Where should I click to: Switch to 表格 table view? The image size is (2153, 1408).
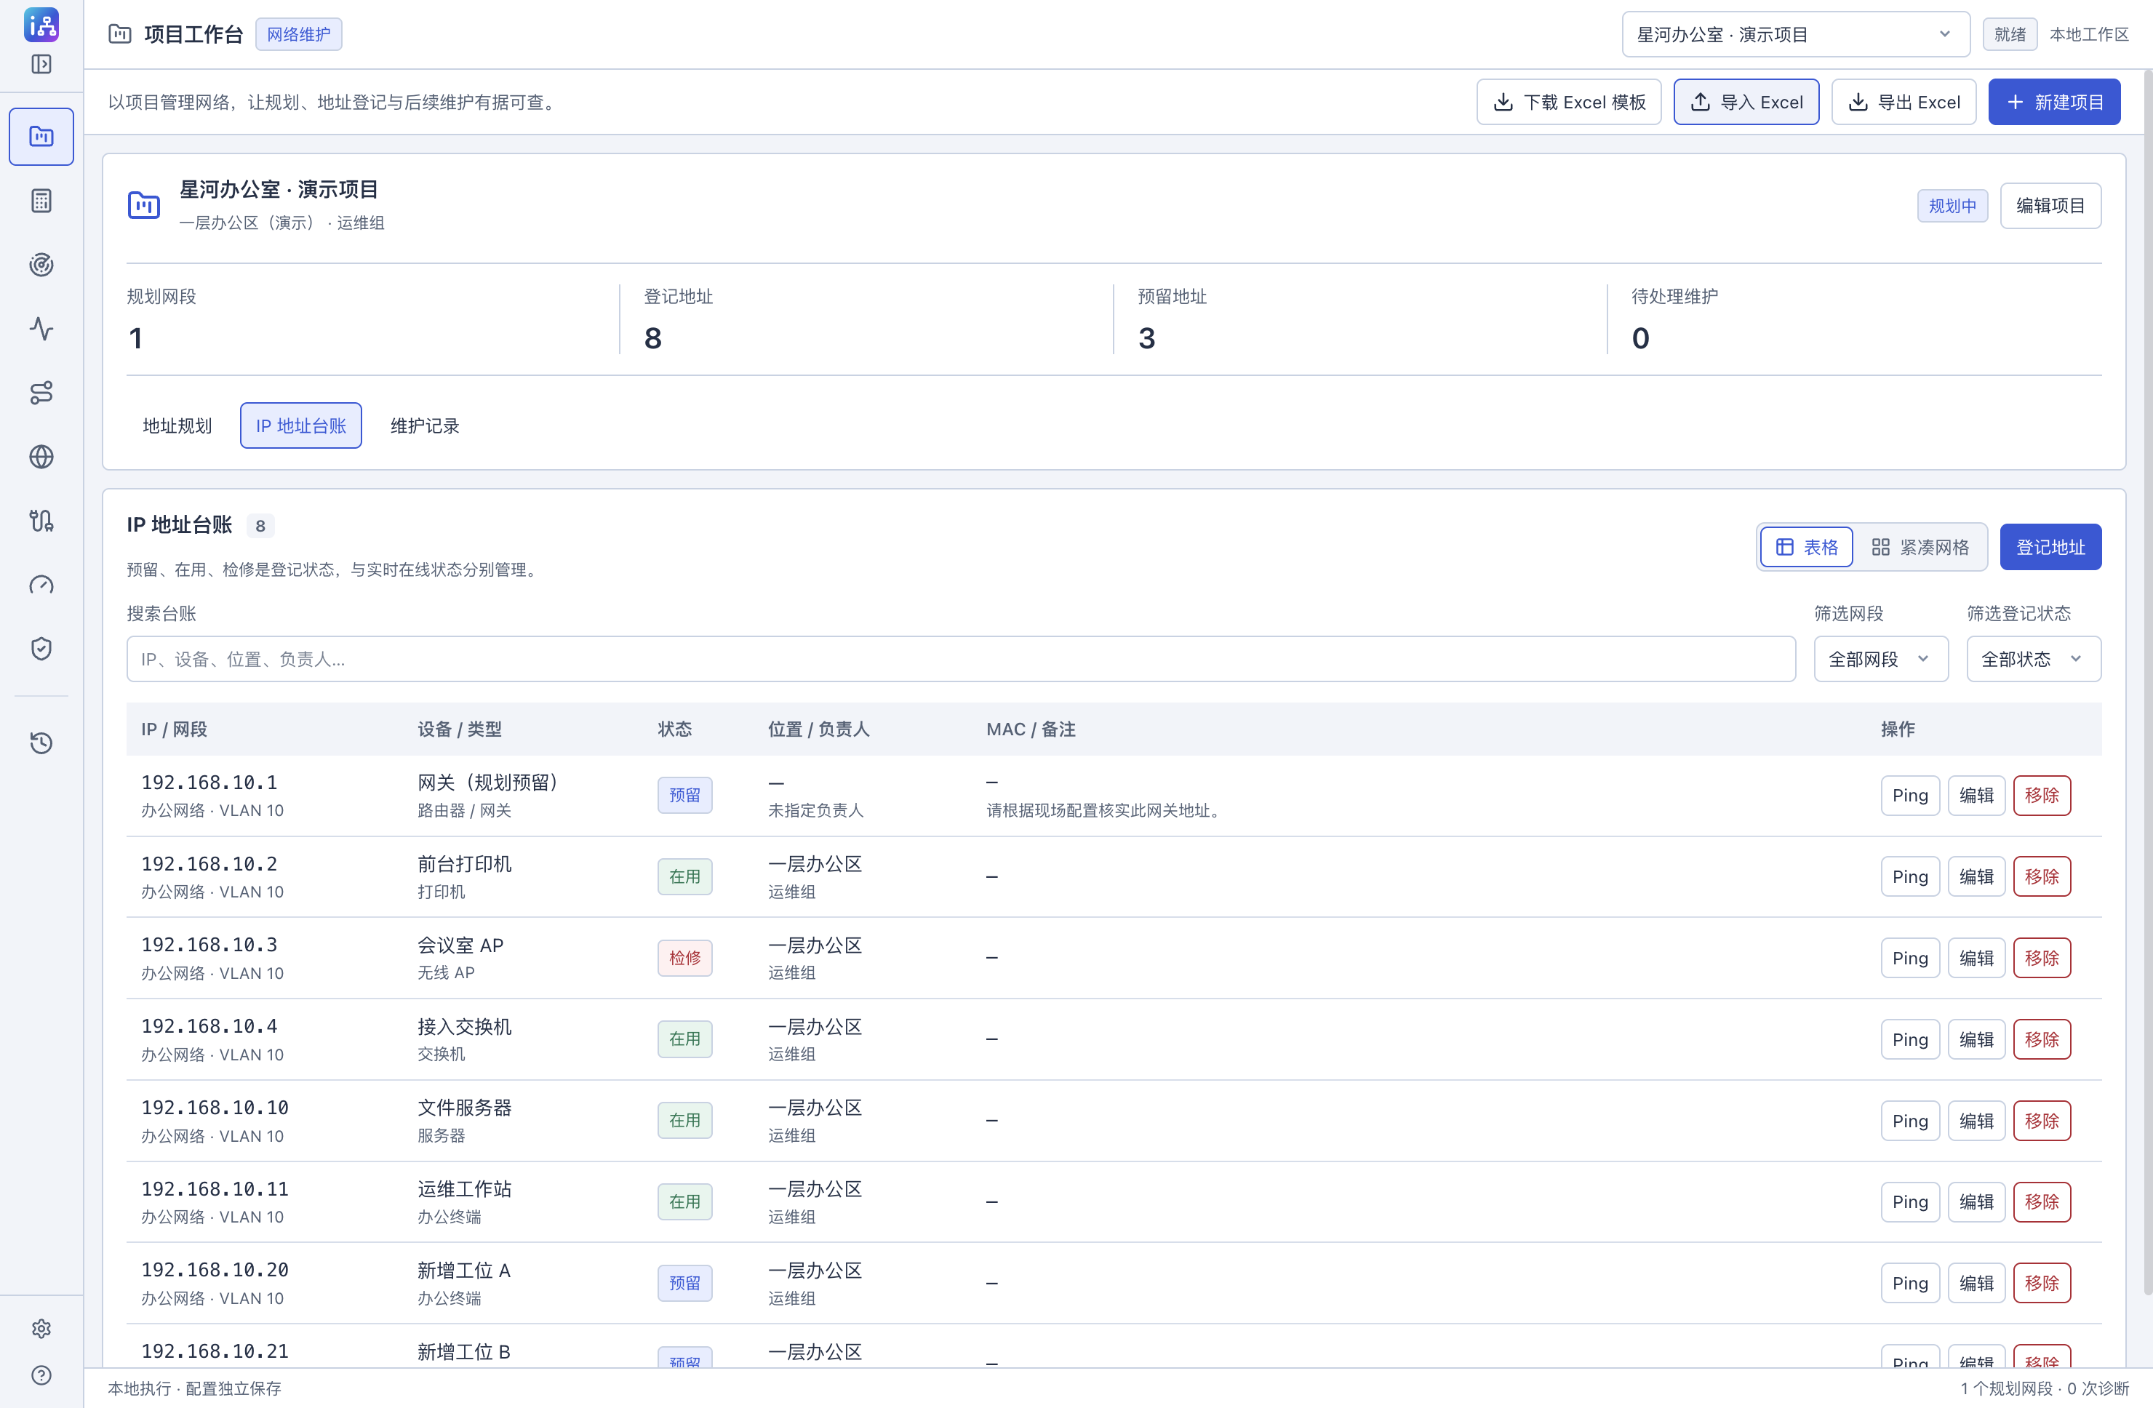coord(1807,547)
